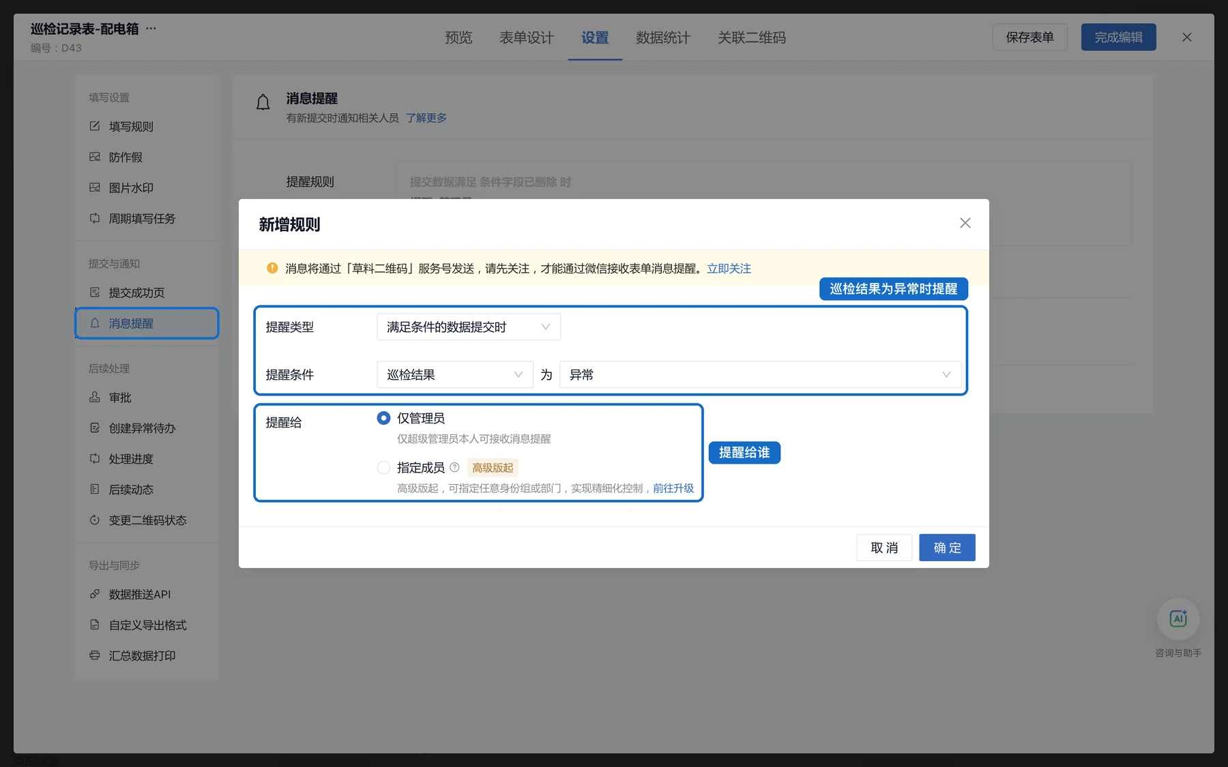The height and width of the screenshot is (767, 1228).
Task: Click the 审批 stamp icon
Action: [x=95, y=397]
